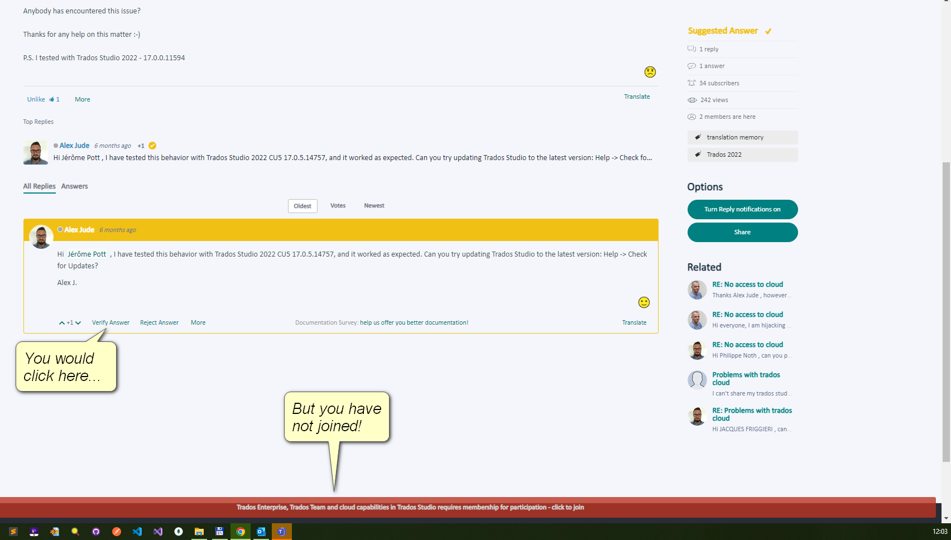
Task: Click the '2 members are here' text
Action: click(x=727, y=117)
